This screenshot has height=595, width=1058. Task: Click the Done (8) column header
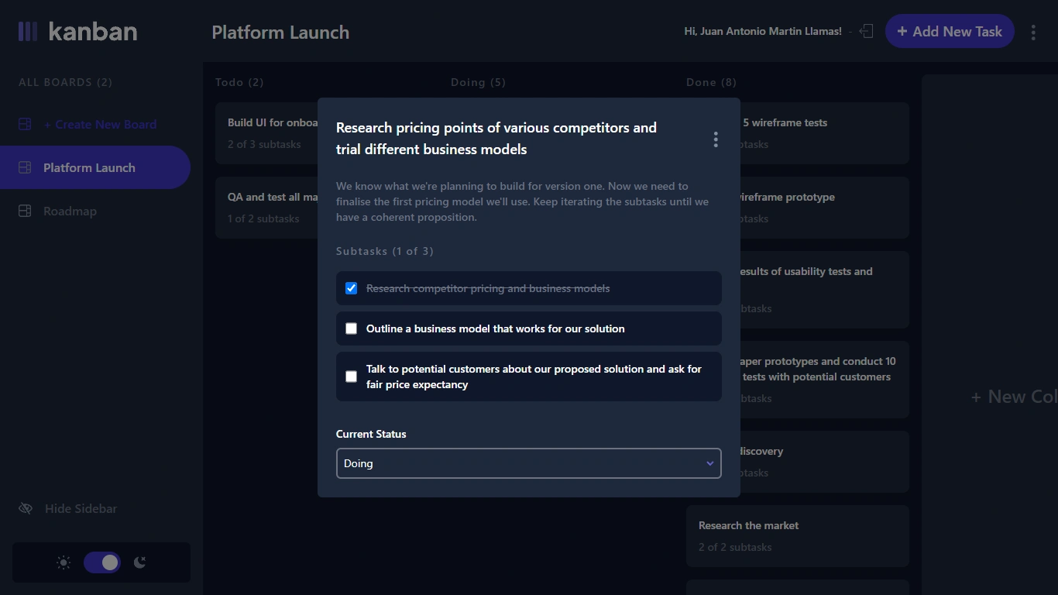[x=711, y=82]
